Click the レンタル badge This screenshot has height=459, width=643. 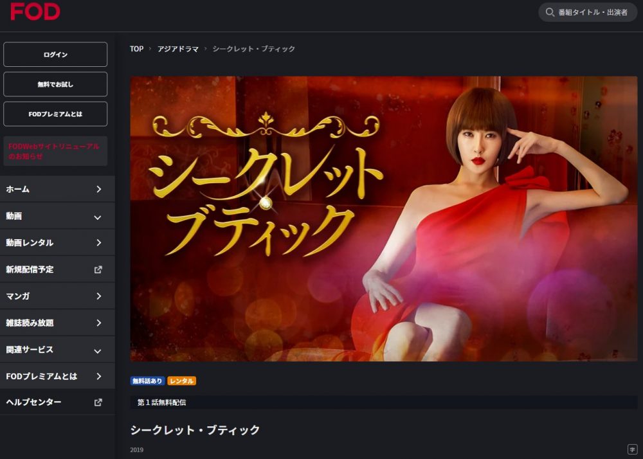[182, 381]
